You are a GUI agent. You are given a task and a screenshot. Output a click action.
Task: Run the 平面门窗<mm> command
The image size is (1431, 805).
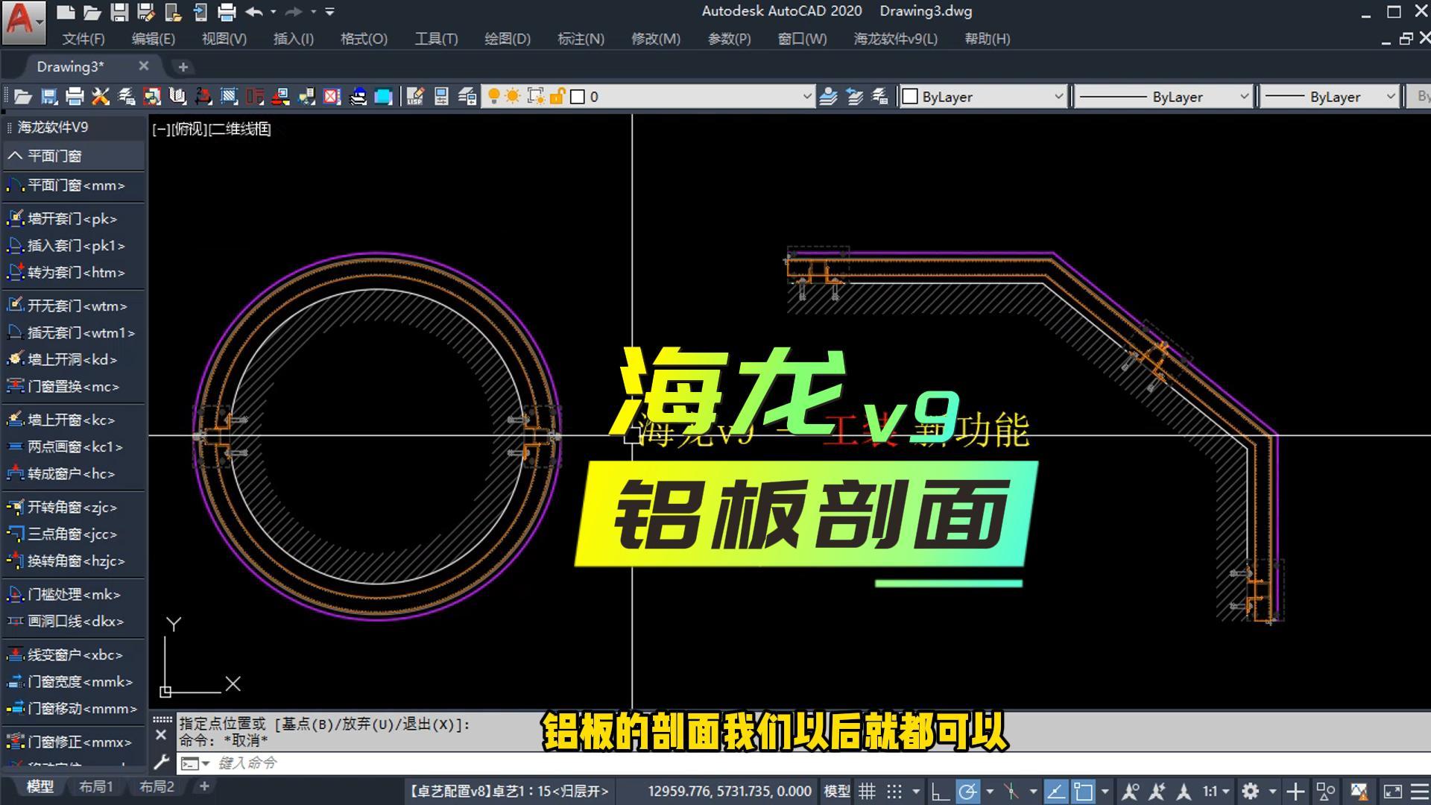(74, 185)
